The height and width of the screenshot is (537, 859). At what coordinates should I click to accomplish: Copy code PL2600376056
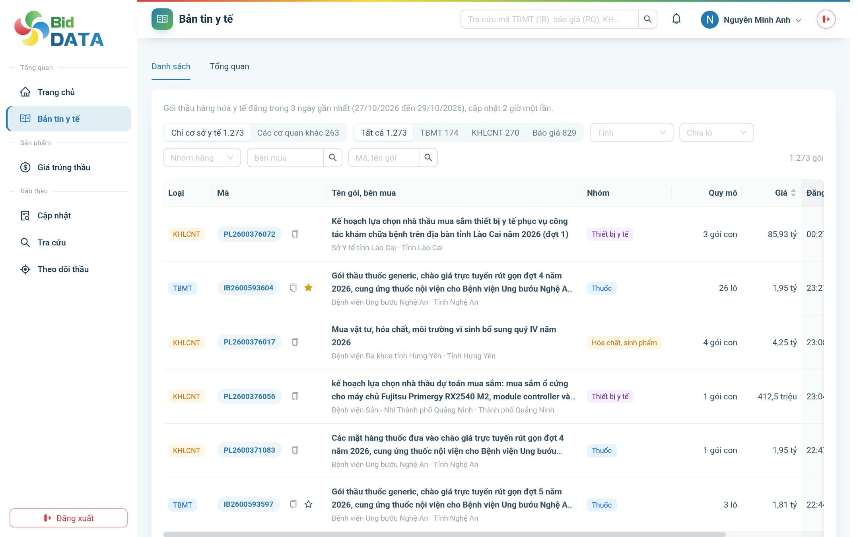[x=295, y=396]
